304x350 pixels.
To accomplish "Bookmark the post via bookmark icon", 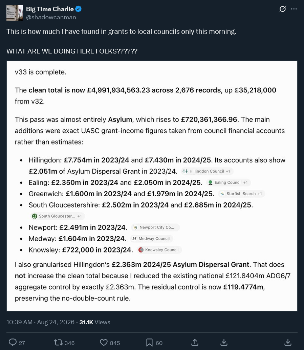I will pos(149,343).
